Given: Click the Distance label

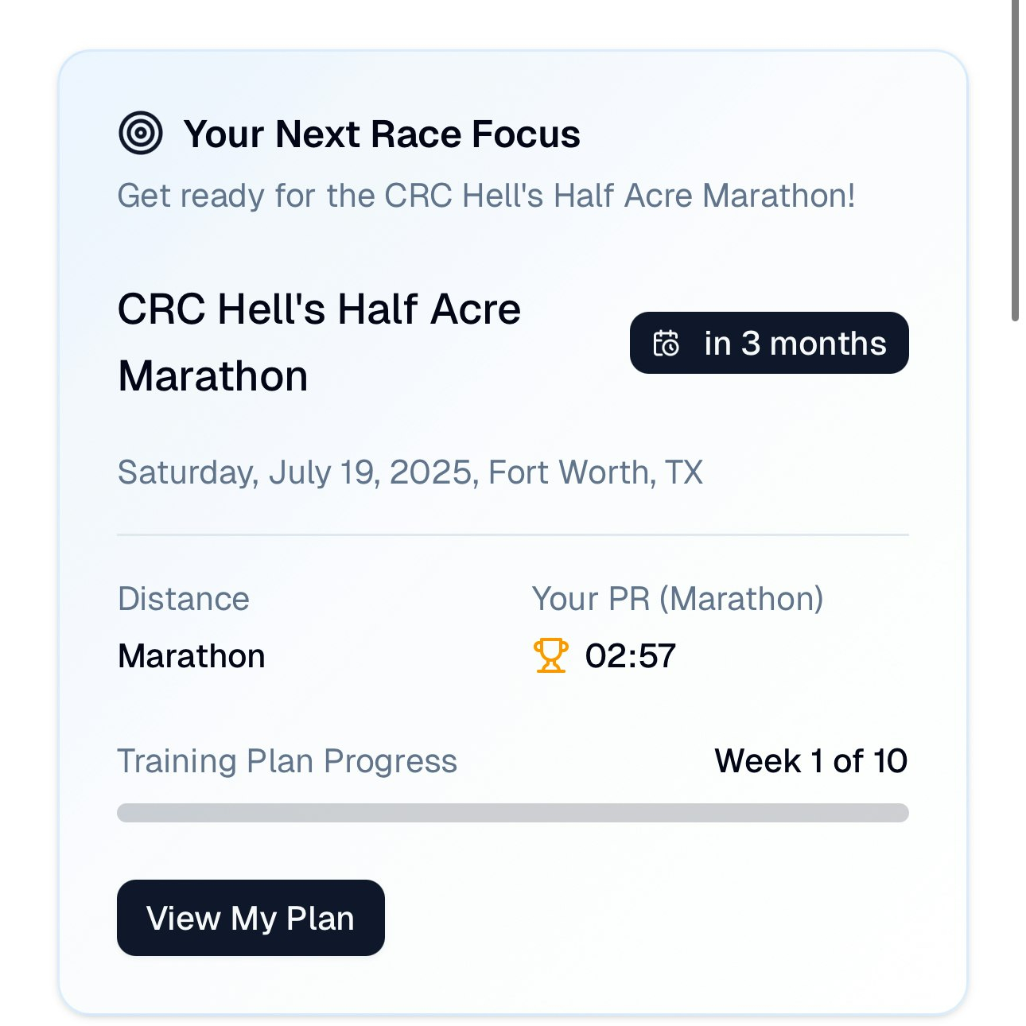Looking at the screenshot, I should tap(184, 599).
